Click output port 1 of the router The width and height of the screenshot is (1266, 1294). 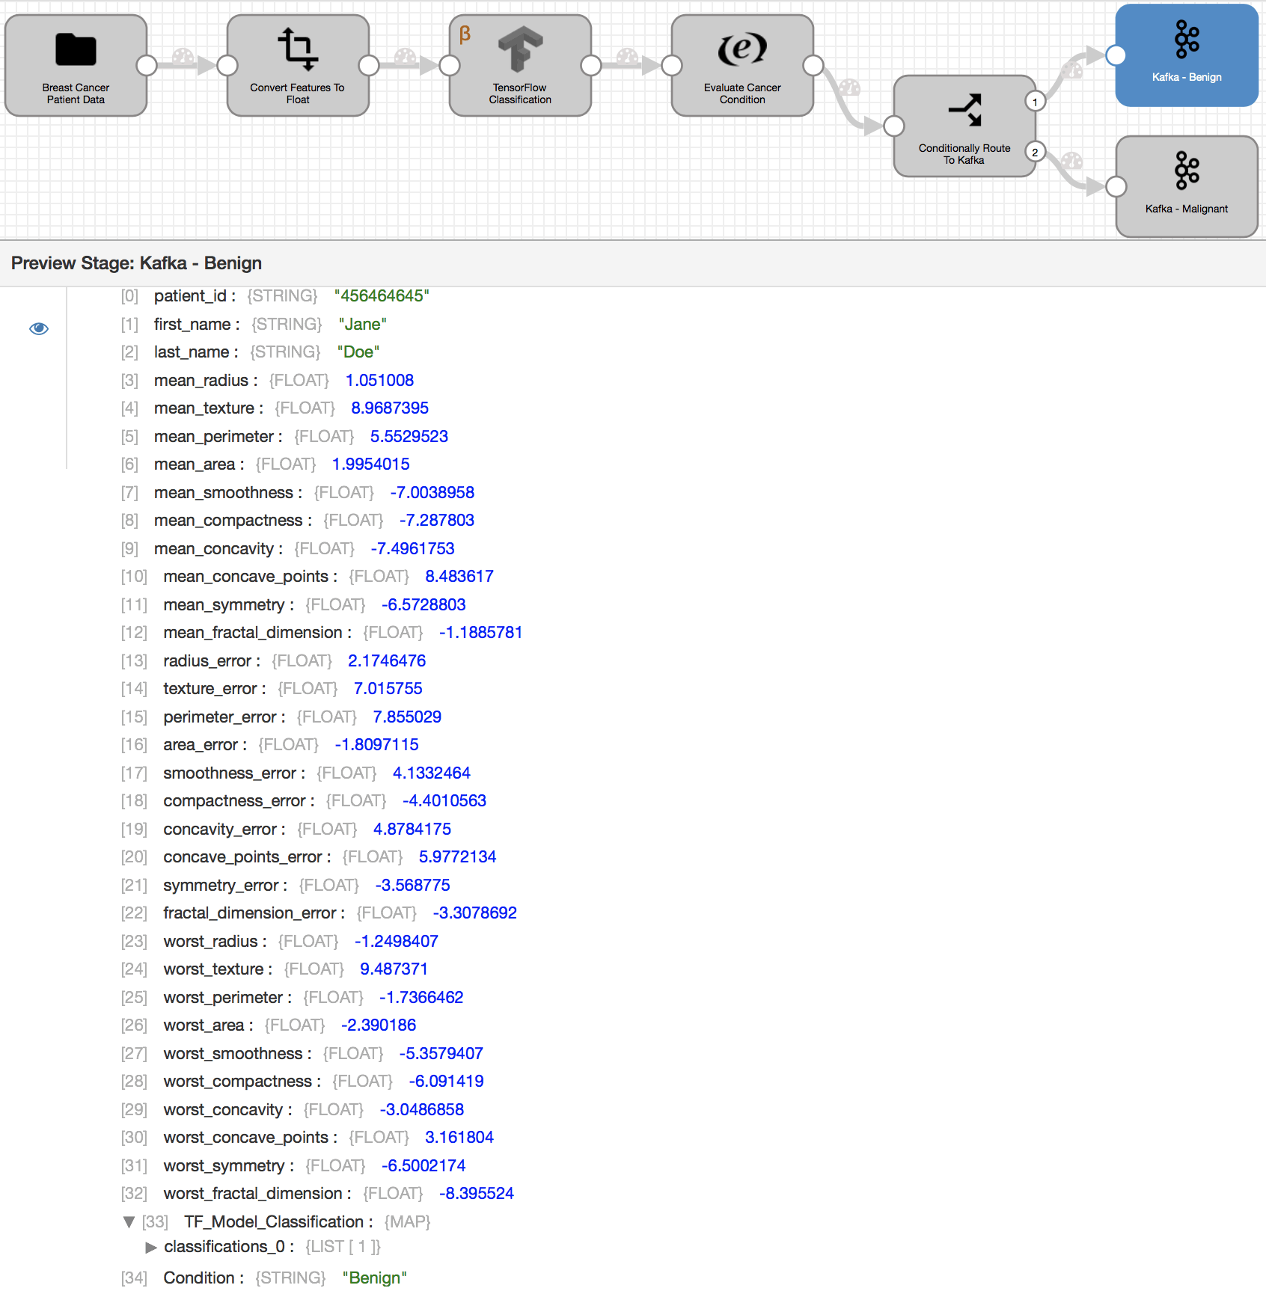(1035, 102)
